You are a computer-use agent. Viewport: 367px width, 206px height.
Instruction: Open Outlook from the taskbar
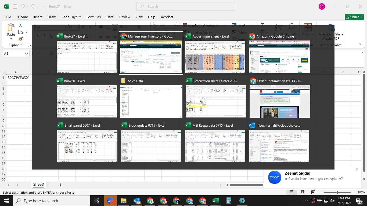point(137,201)
